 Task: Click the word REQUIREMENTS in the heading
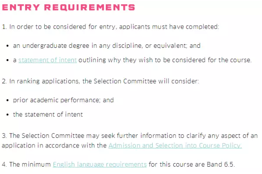coord(90,7)
